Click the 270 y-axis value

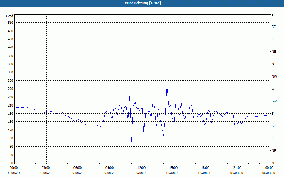11,89
